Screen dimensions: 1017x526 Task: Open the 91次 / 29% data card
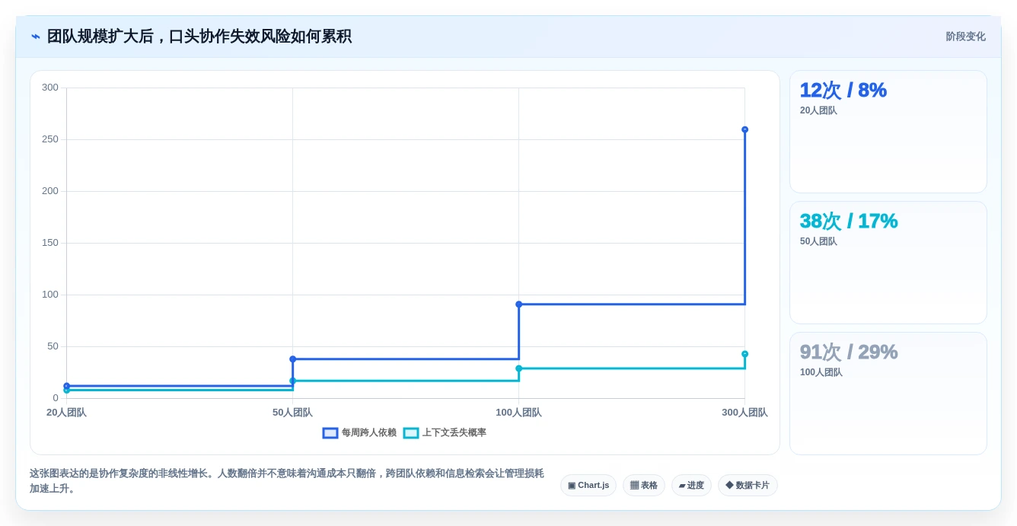pyautogui.click(x=888, y=394)
